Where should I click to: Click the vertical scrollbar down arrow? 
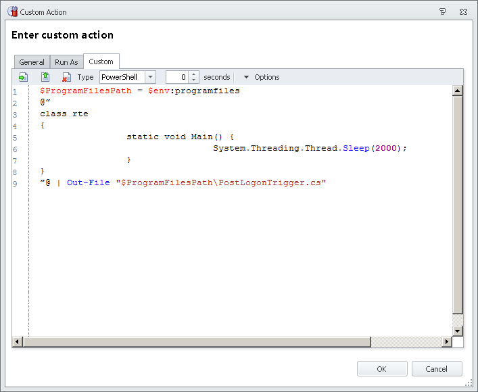pyautogui.click(x=458, y=330)
